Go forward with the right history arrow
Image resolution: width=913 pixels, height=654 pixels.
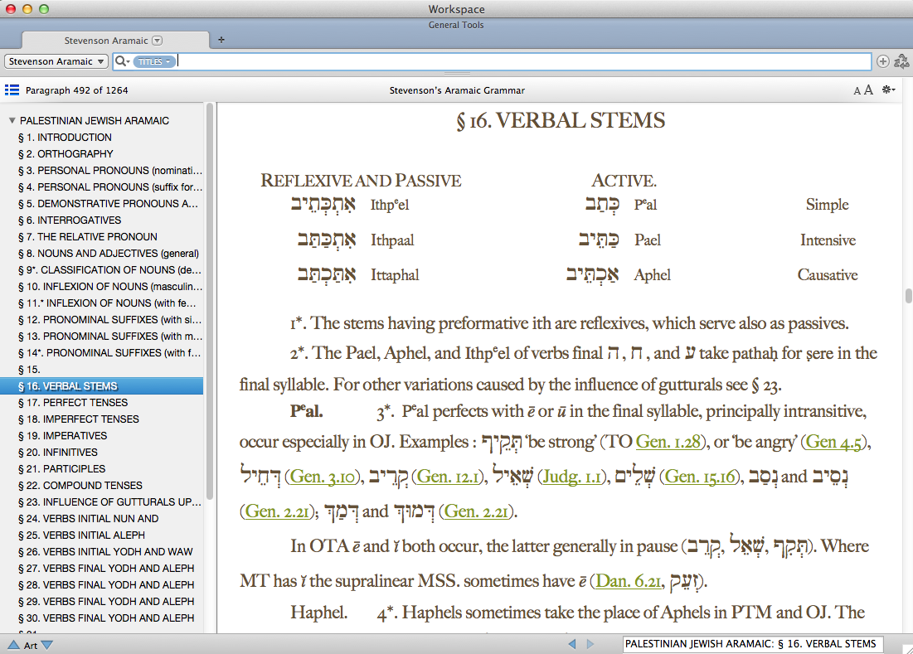point(590,643)
